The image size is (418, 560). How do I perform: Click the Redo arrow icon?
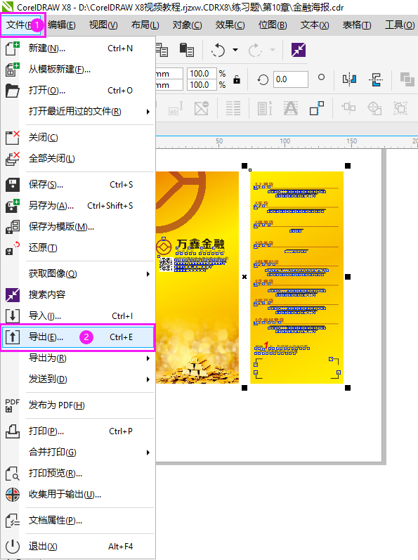tap(255, 50)
